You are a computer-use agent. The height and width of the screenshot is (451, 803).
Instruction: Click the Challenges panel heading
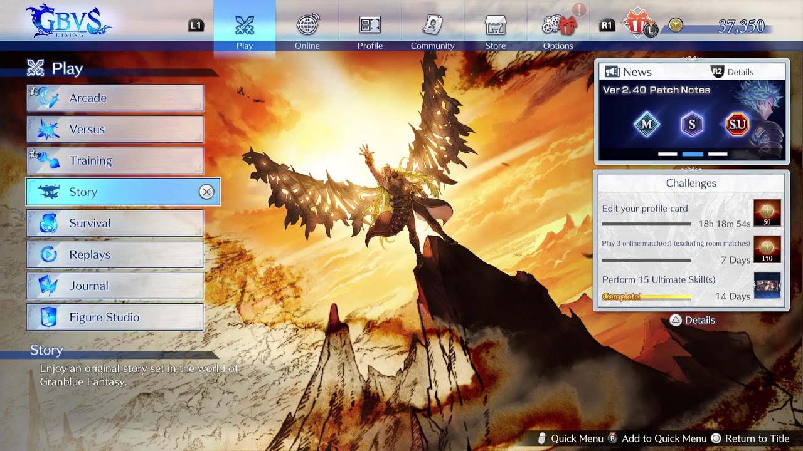(x=691, y=184)
